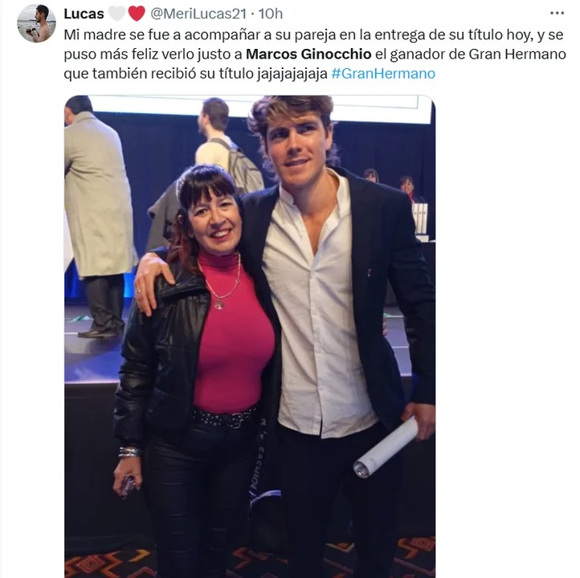Open the tweet's three-dot more options menu
Viewport: 580px width, 578px height.
pyautogui.click(x=557, y=14)
